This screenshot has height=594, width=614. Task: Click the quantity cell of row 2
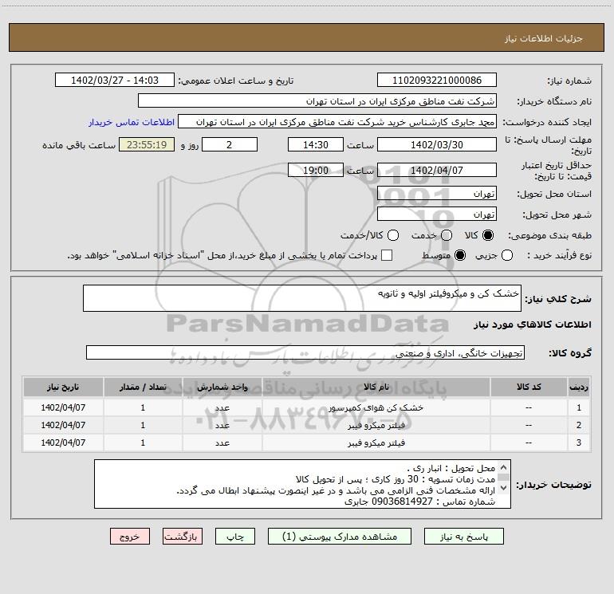(143, 425)
